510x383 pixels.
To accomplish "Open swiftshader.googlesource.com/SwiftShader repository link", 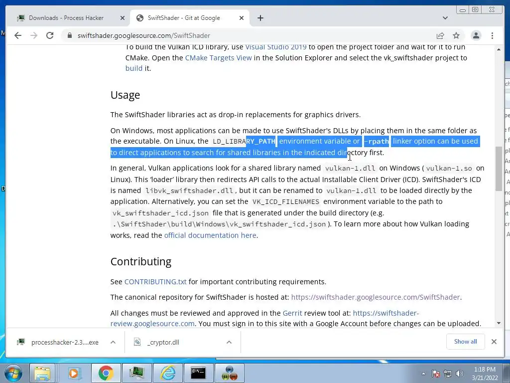I will pos(376,297).
